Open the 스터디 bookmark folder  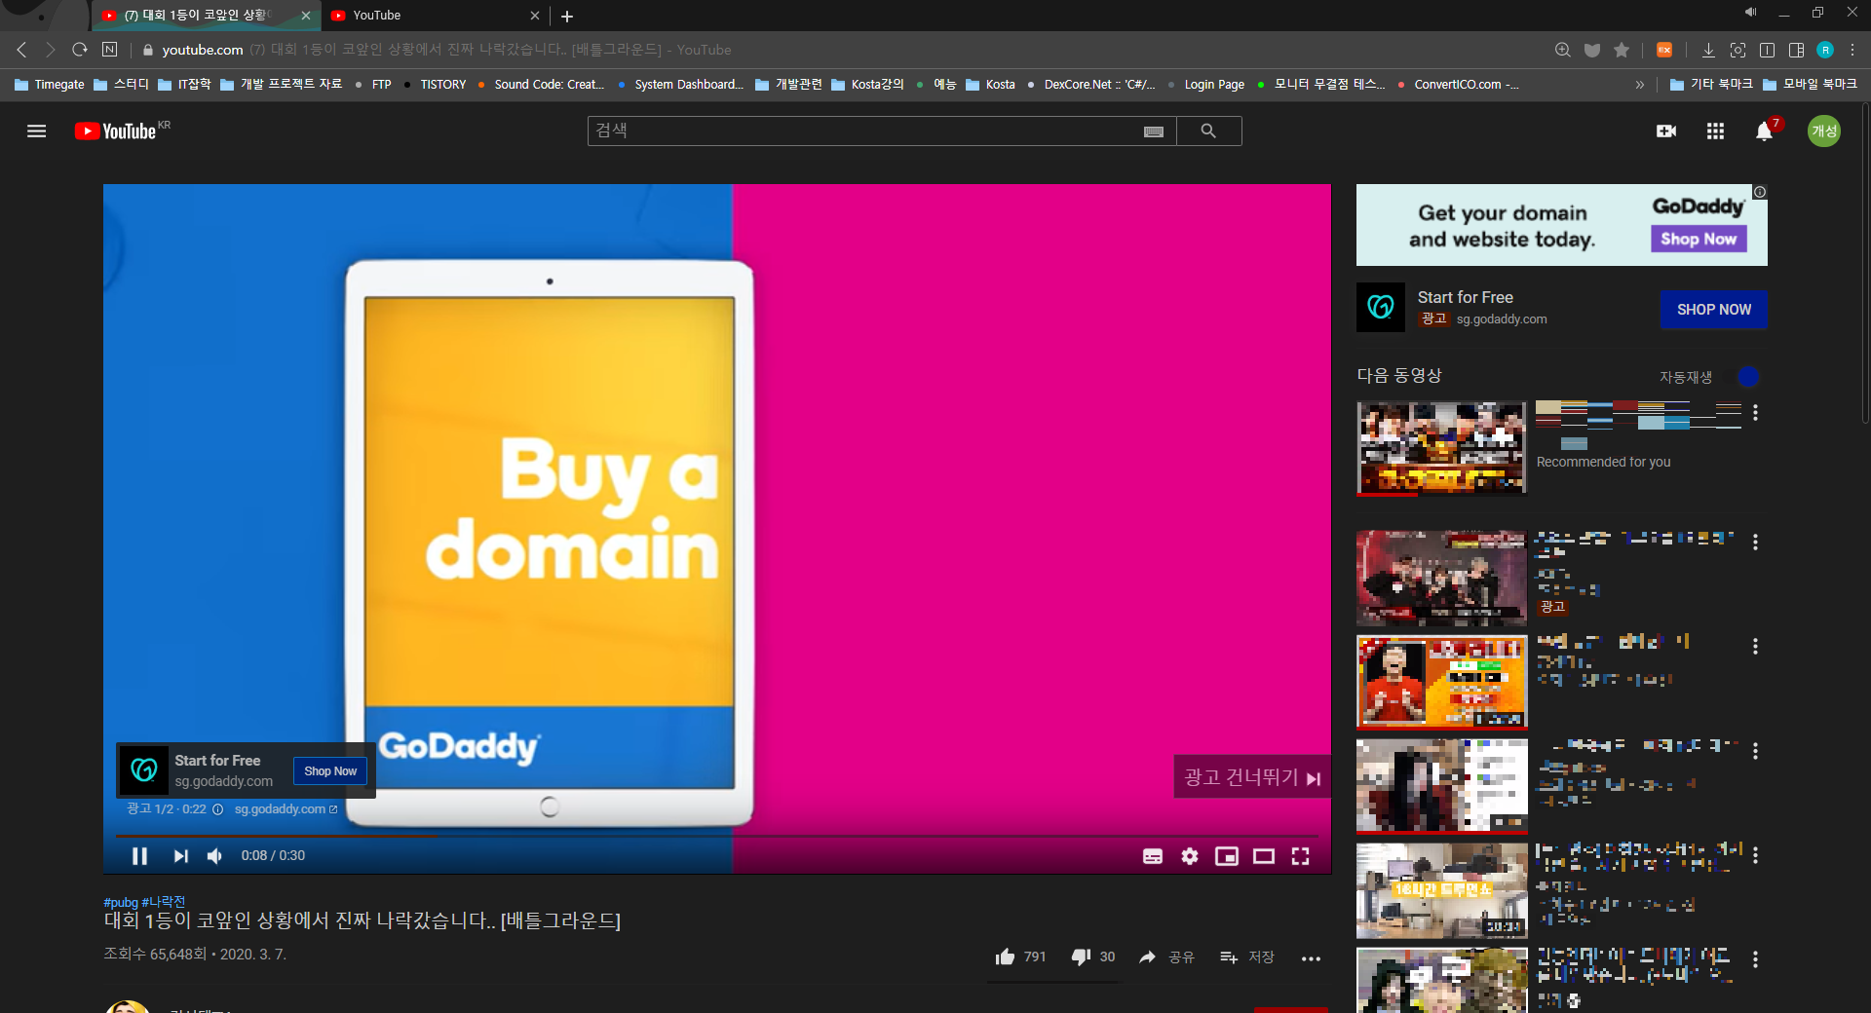coord(122,85)
